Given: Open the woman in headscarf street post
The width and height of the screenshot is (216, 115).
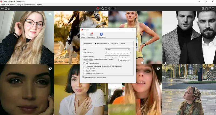Looking at the screenshot, I should [x=189, y=90].
